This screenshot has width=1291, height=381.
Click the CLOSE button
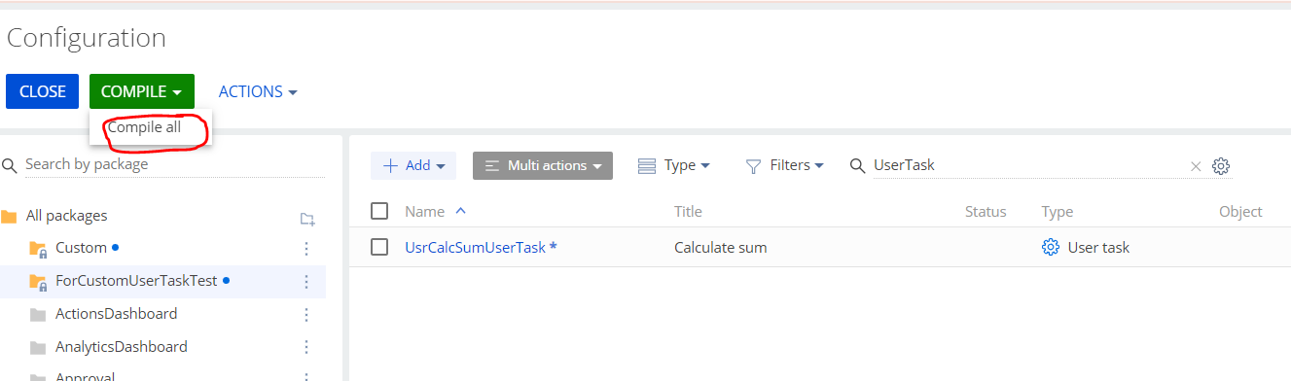[43, 91]
